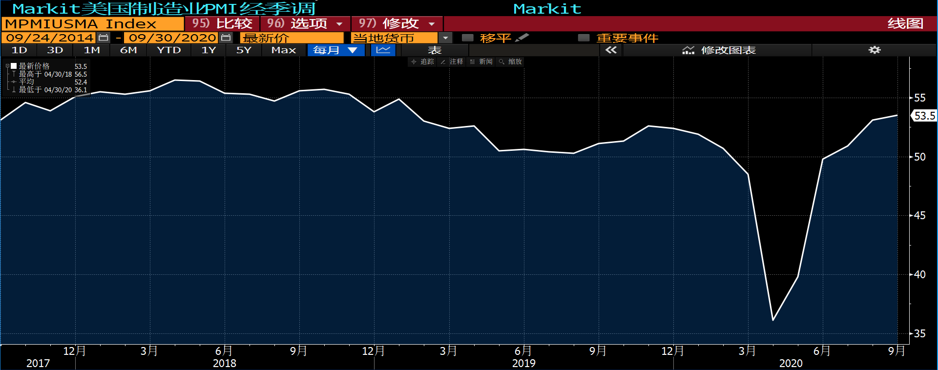938x370 pixels.
Task: Click the 线图 label in the red bar
Action: coord(905,23)
